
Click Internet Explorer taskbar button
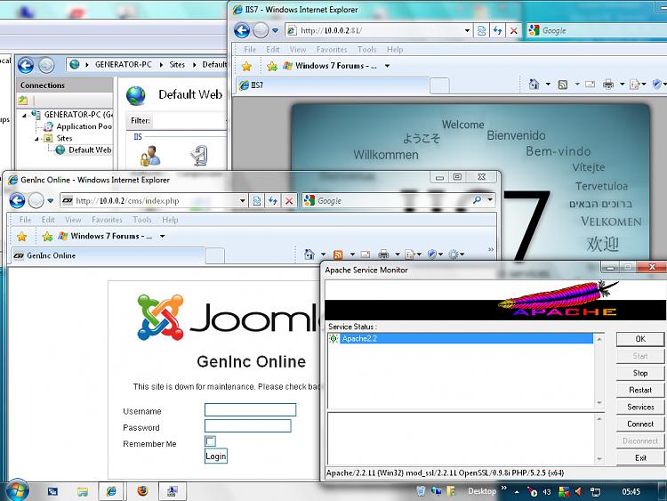pos(111,491)
